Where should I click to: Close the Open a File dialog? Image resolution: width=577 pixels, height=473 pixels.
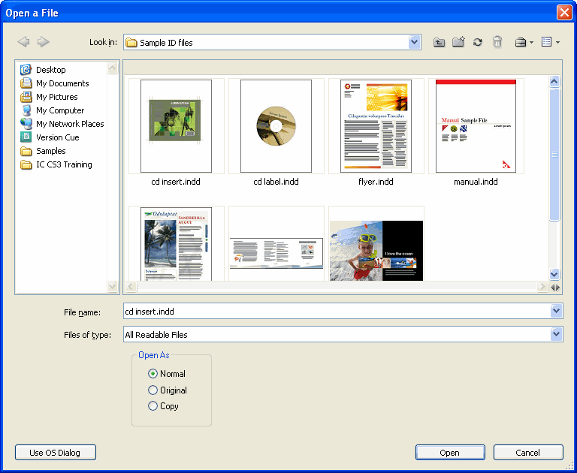564,13
